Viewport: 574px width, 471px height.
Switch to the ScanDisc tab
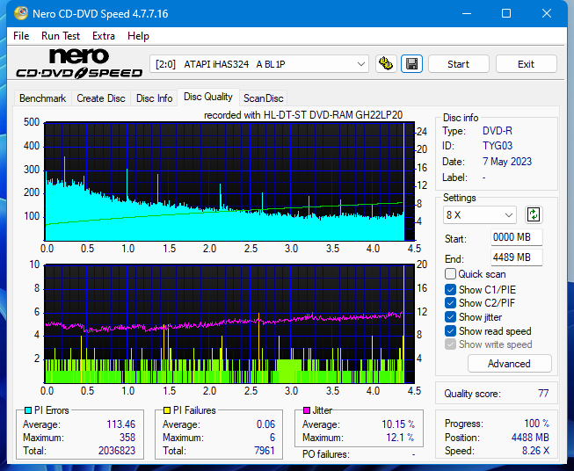[263, 98]
